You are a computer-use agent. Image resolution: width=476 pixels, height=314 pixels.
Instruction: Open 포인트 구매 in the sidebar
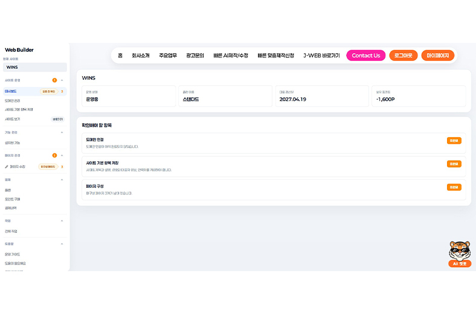pyautogui.click(x=13, y=199)
